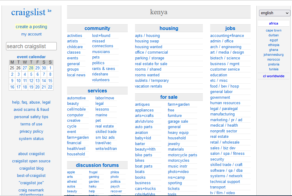Open craigslist open source link
Screen dimensions: 292x196
click(31, 161)
